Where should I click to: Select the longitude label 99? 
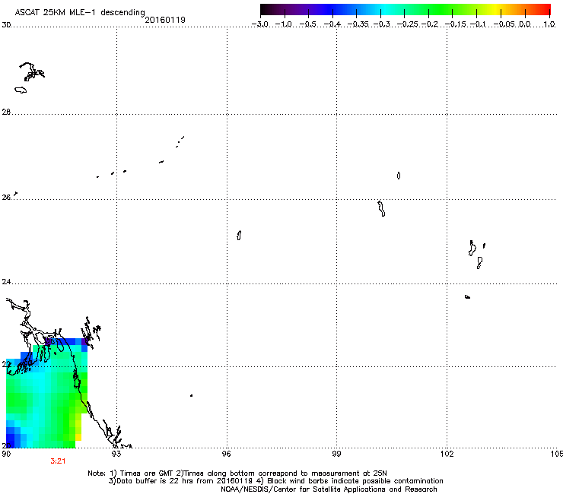coord(336,454)
